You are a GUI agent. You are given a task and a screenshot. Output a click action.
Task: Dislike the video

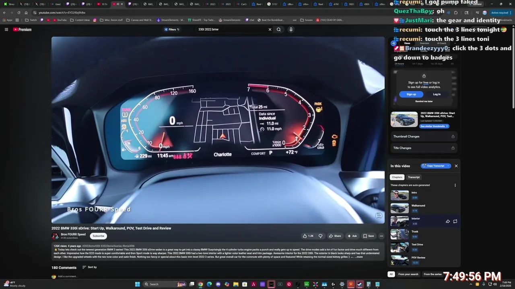[320, 236]
